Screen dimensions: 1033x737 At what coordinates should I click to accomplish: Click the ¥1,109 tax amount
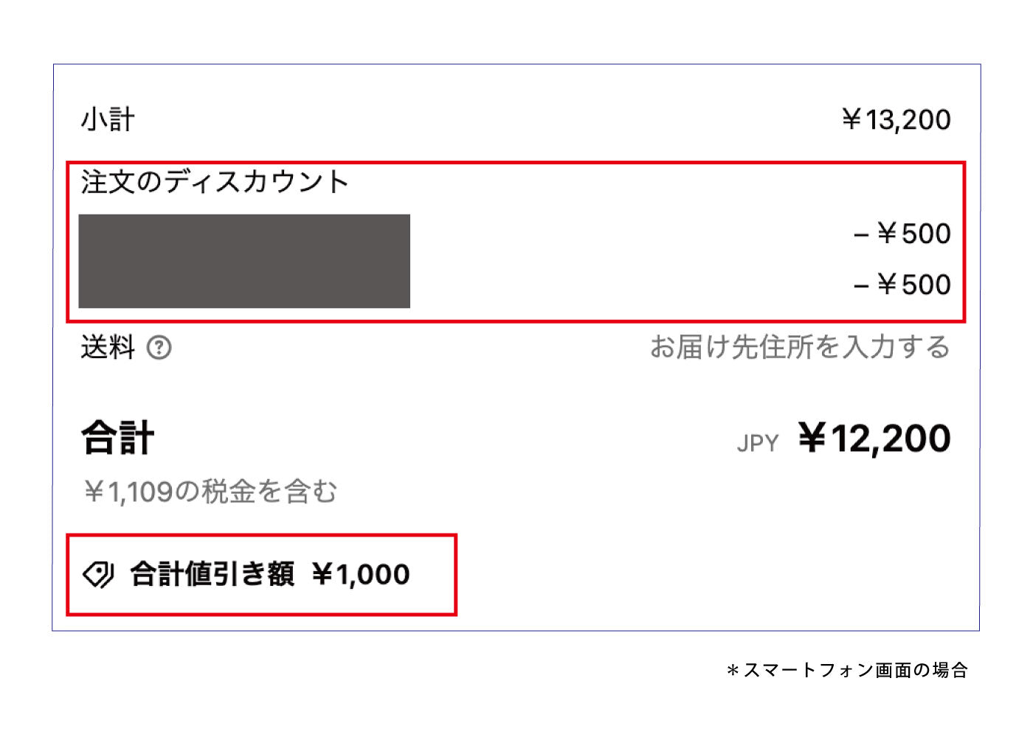coord(128,492)
